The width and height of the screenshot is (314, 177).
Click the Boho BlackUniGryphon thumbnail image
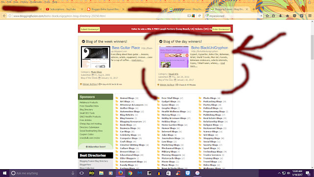point(174,57)
